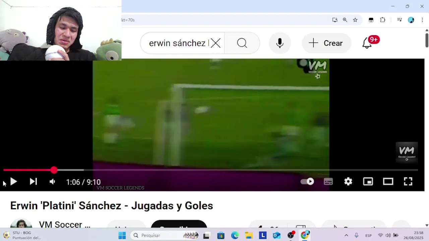429x241 pixels.
Task: Open File Explorer from taskbar
Action: pos(249,236)
